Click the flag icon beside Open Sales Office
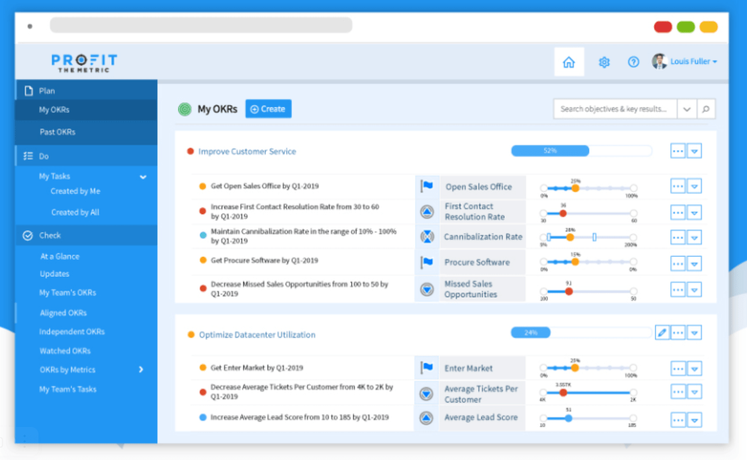Screen dimensions: 747x460 click(427, 186)
